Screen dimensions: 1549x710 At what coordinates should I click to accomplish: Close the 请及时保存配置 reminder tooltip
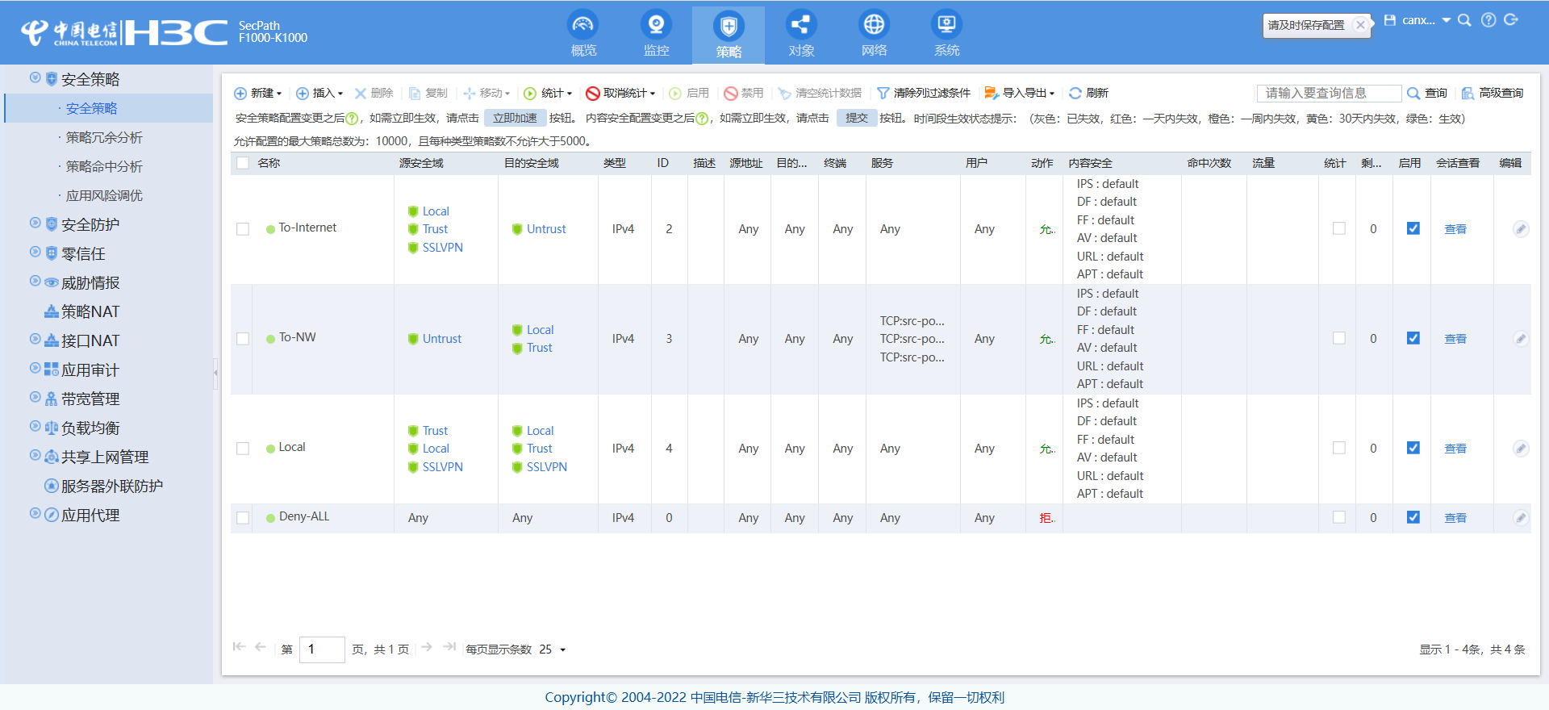[1360, 25]
